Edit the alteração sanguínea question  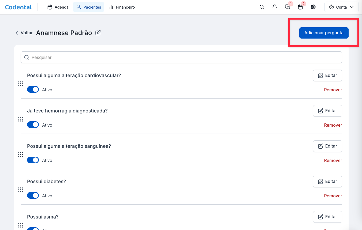click(327, 146)
